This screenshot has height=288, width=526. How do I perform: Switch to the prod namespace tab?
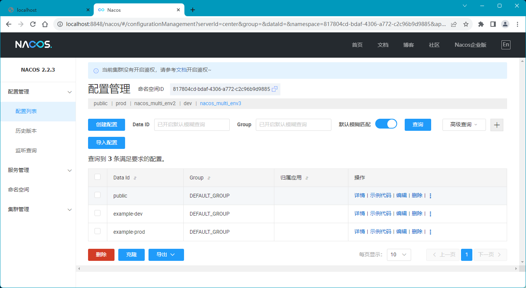pyautogui.click(x=121, y=104)
